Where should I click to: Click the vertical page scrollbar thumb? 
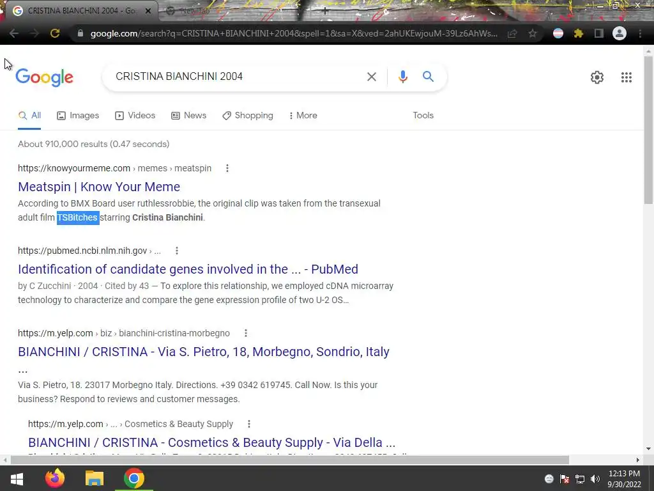[x=648, y=130]
